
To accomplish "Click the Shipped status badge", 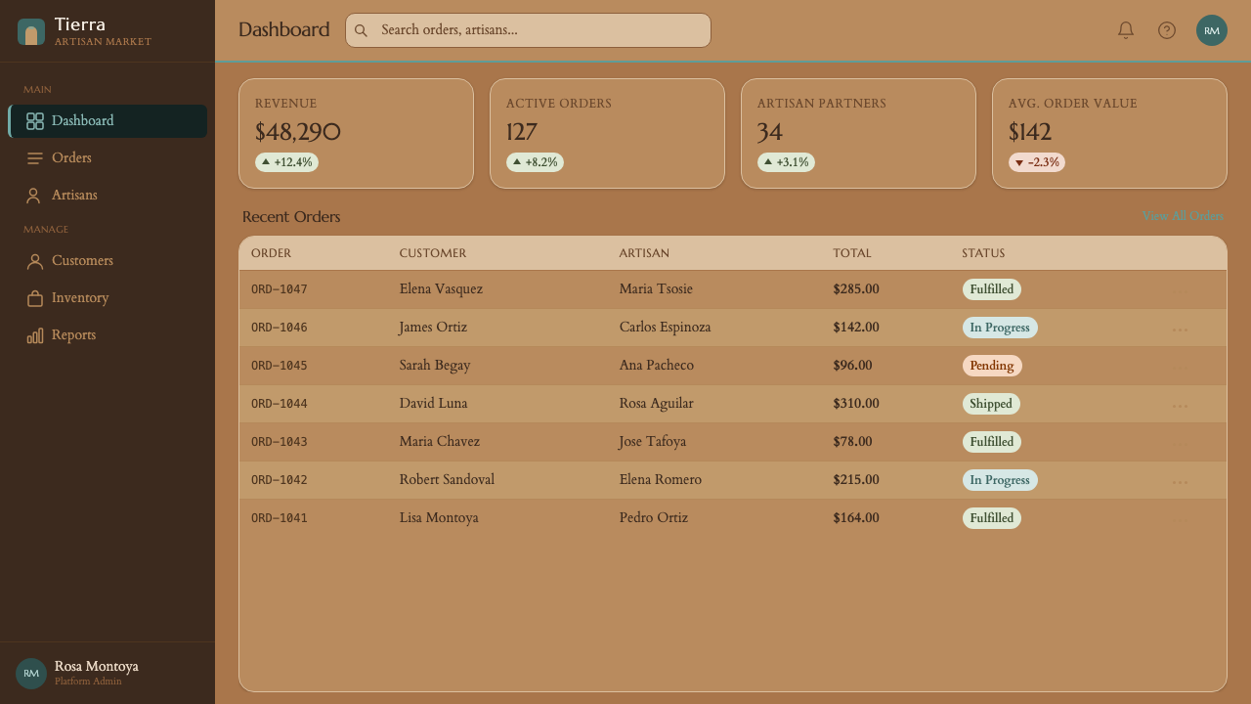I will (x=991, y=404).
